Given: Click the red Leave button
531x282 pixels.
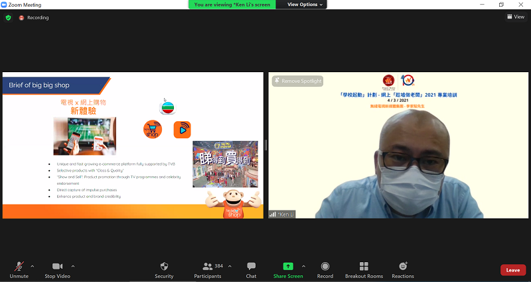Looking at the screenshot, I should [512, 270].
